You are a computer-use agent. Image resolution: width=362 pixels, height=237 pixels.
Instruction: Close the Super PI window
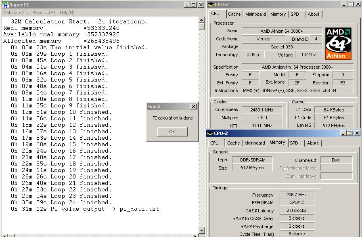pyautogui.click(x=201, y=4)
